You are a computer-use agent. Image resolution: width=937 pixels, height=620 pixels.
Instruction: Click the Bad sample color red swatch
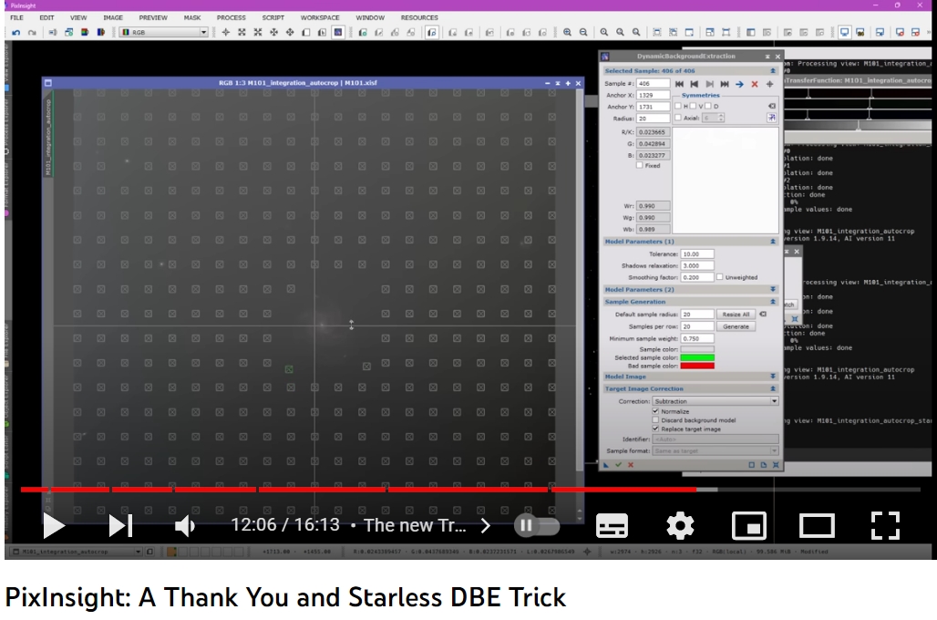click(697, 366)
